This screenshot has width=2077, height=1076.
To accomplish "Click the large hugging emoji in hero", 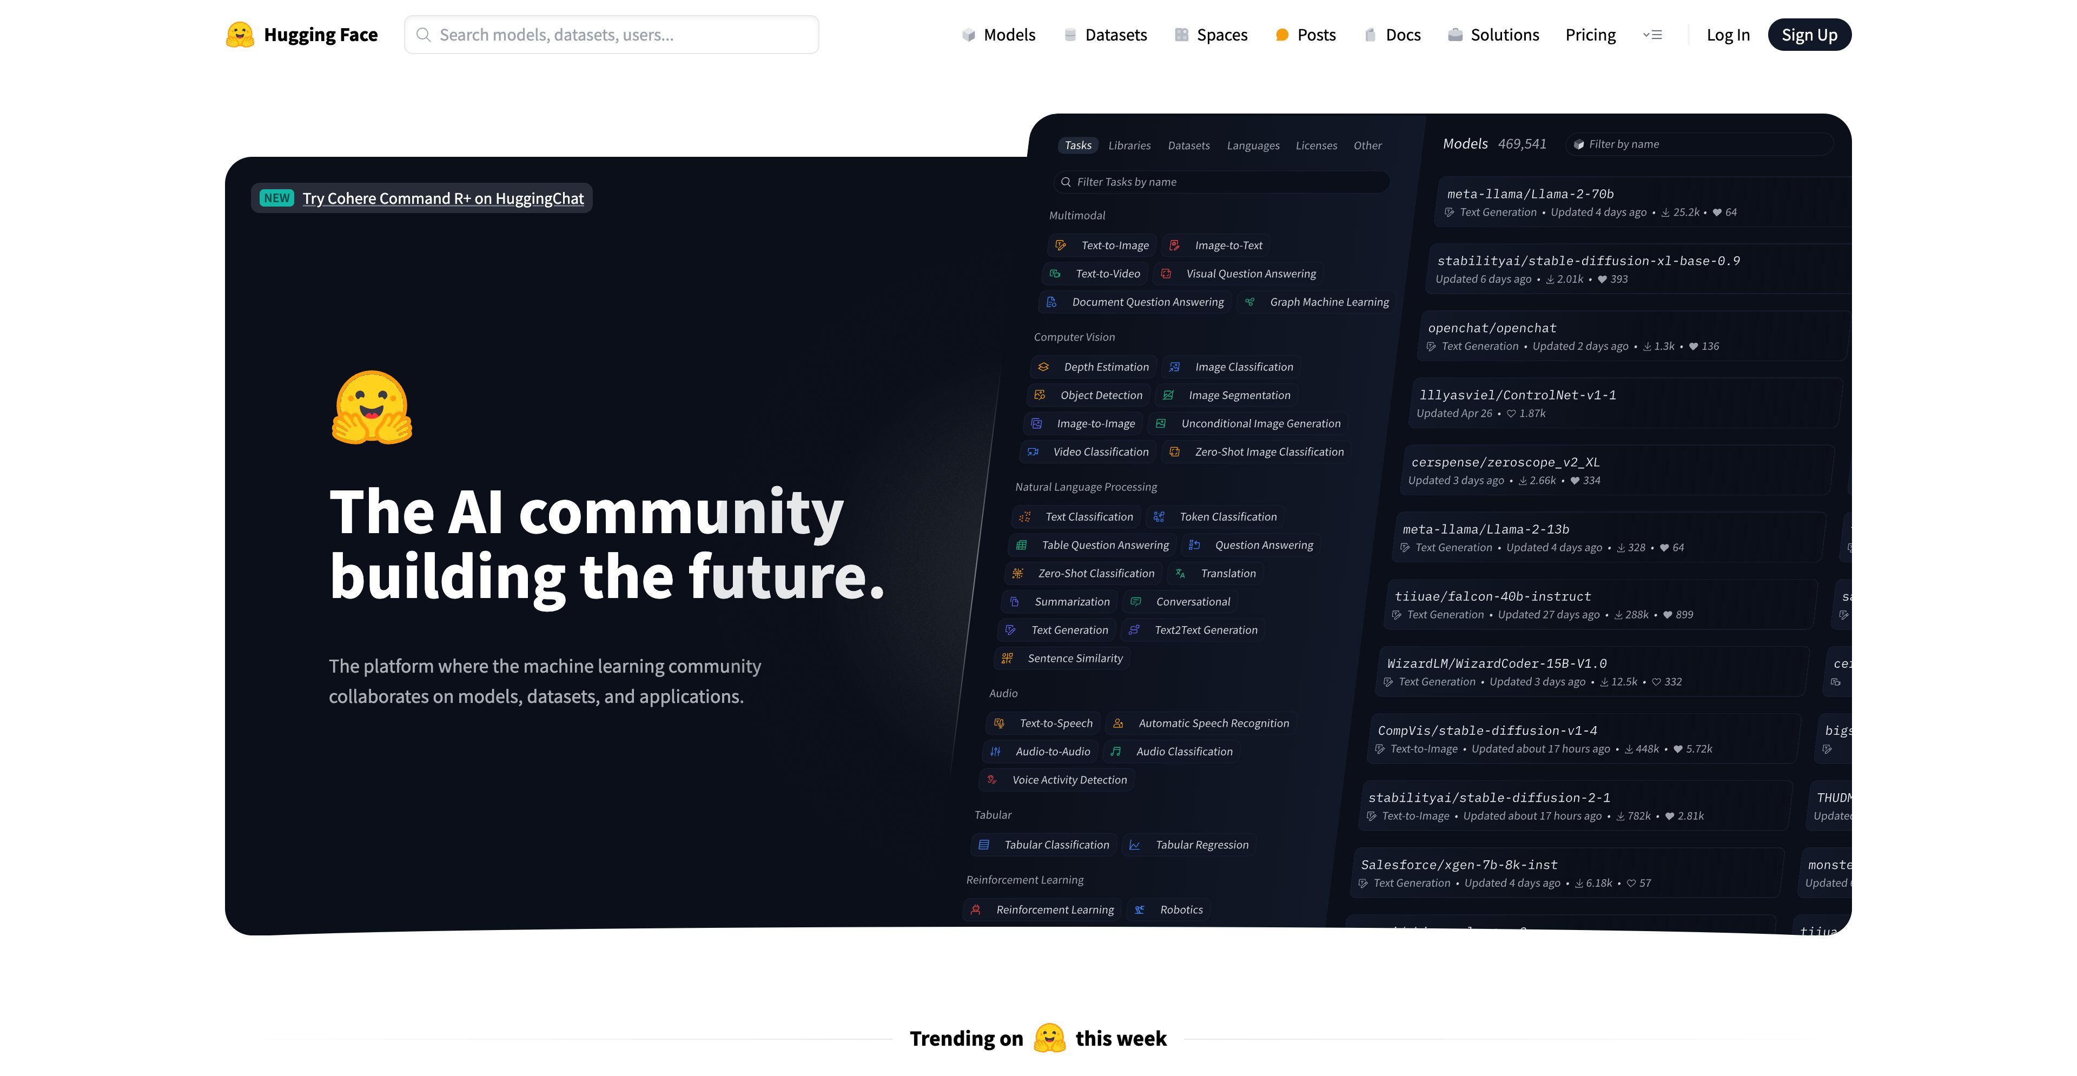I will 372,408.
